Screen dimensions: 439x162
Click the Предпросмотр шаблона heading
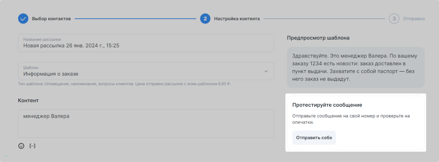click(318, 37)
